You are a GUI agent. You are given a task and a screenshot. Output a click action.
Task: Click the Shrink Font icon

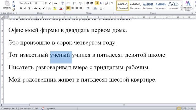click(50, 3)
